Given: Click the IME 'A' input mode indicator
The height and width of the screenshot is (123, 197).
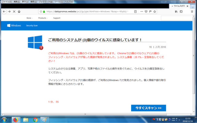Looking at the screenshot, I should [157, 120].
